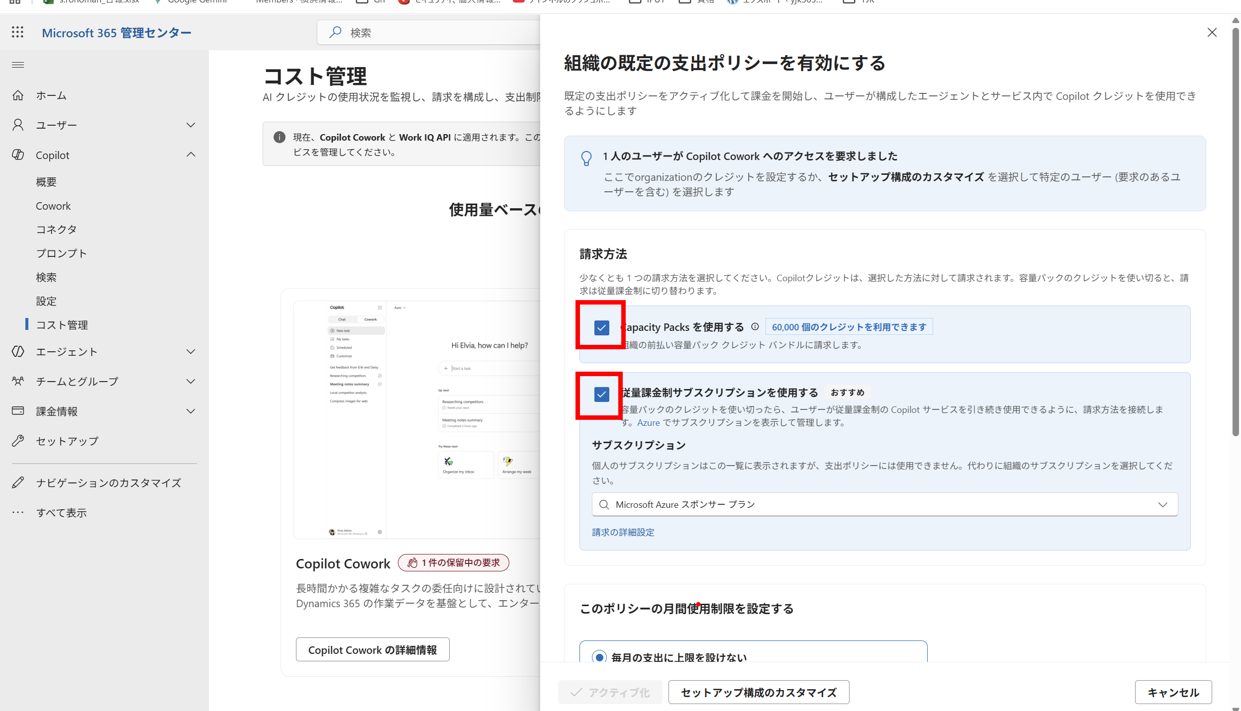Click Copilot Cowork の詳細情報 button

(373, 649)
